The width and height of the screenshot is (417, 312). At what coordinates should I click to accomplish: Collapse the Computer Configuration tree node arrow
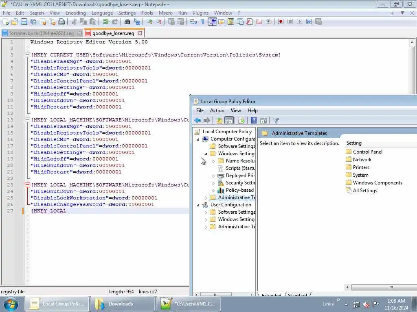(x=198, y=139)
